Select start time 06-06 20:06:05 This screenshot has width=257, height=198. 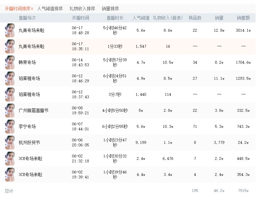point(80,142)
